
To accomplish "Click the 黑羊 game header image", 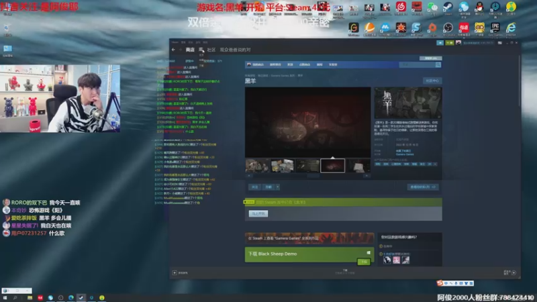I will point(408,103).
